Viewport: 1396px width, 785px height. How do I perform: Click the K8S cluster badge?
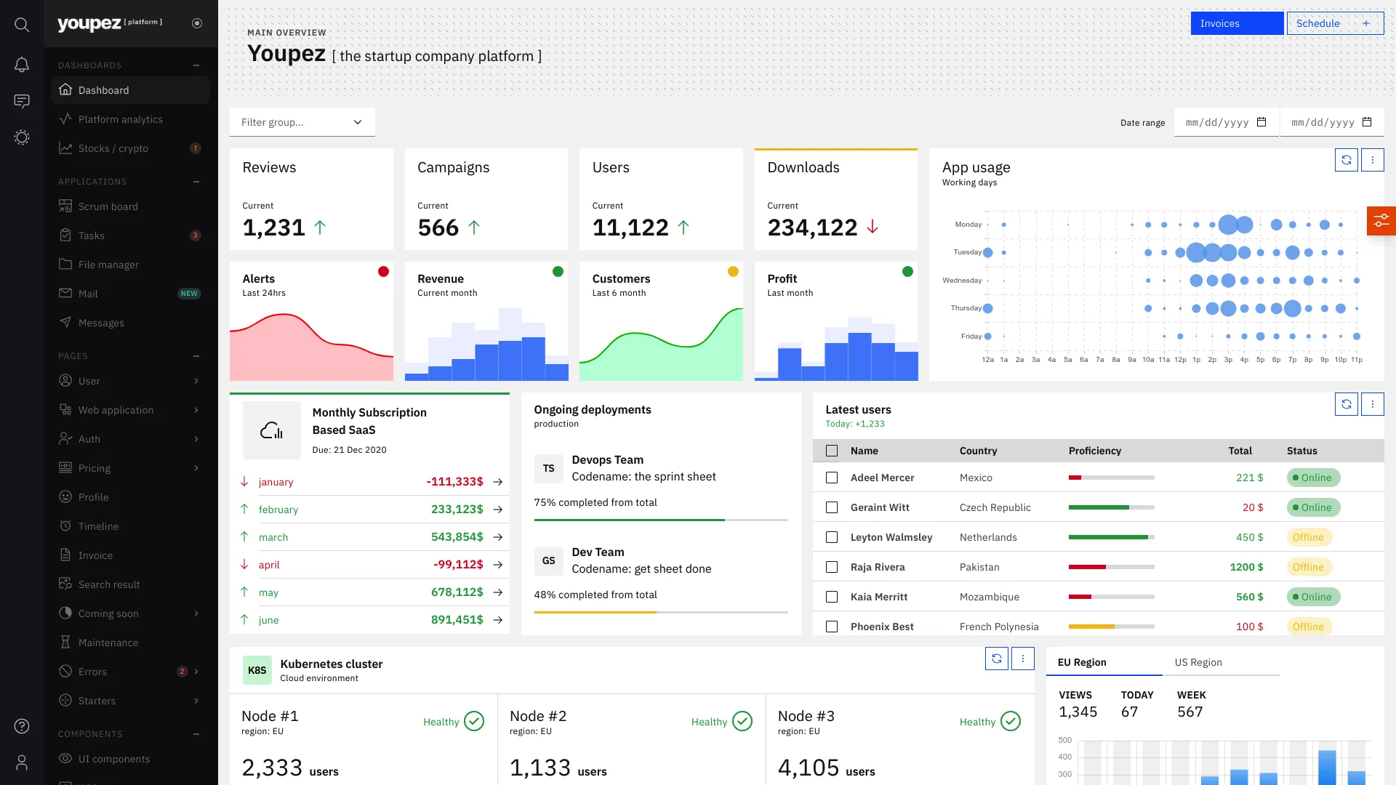coord(257,670)
